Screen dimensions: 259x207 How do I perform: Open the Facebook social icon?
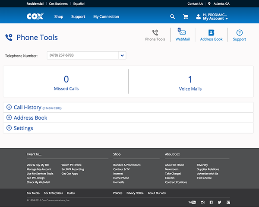(x=211, y=202)
